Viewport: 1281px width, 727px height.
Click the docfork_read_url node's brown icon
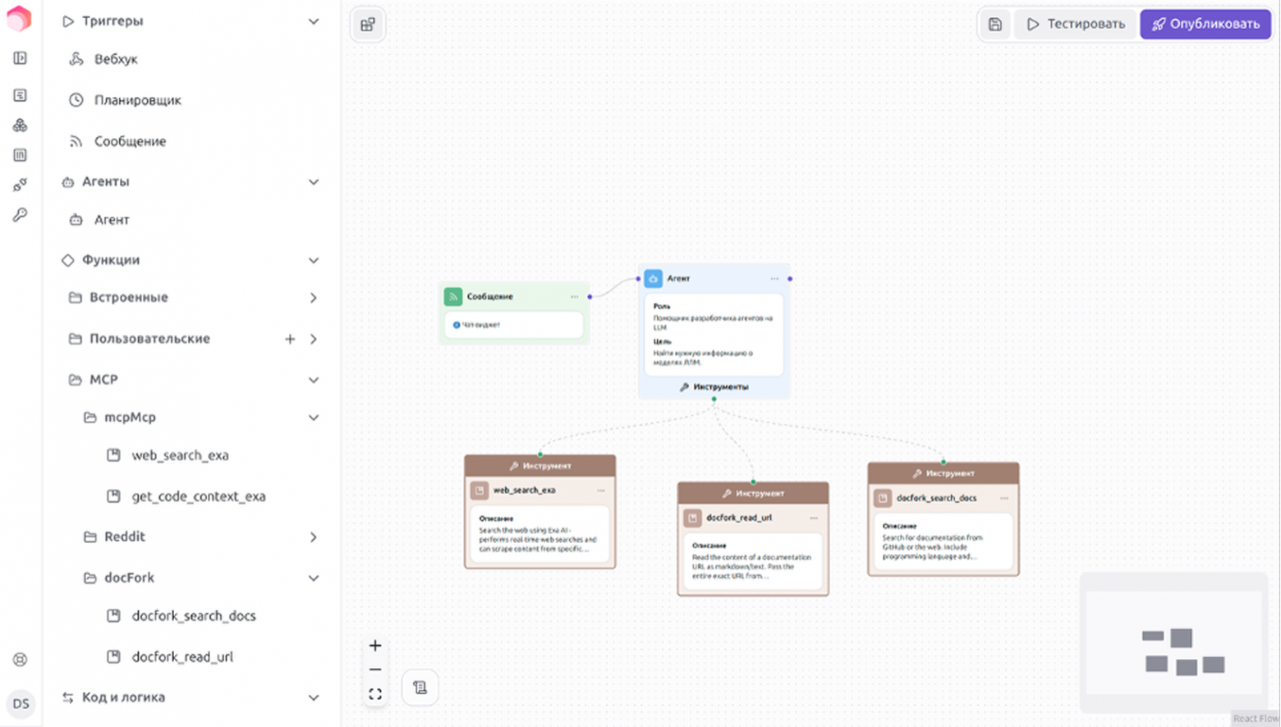(692, 519)
